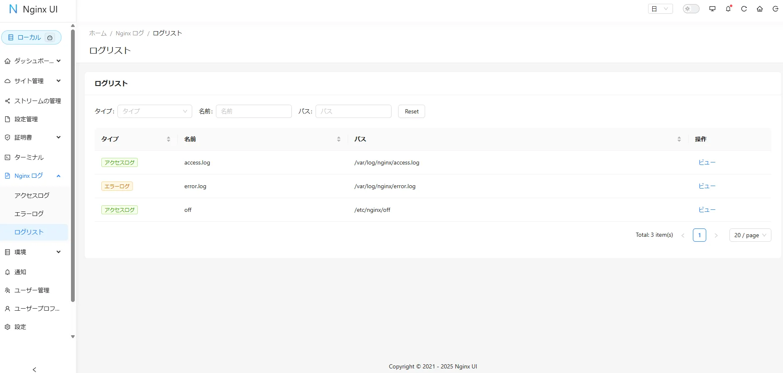The height and width of the screenshot is (373, 783).
Task: Open 通知 in sidebar
Action: click(34, 272)
